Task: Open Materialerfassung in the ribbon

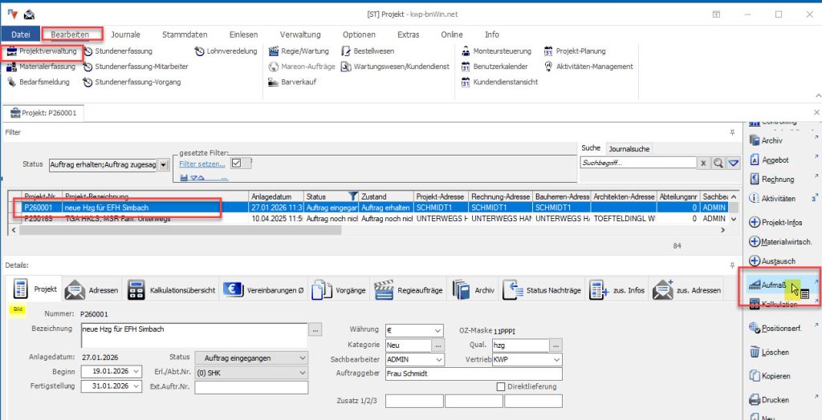Action: (x=47, y=67)
